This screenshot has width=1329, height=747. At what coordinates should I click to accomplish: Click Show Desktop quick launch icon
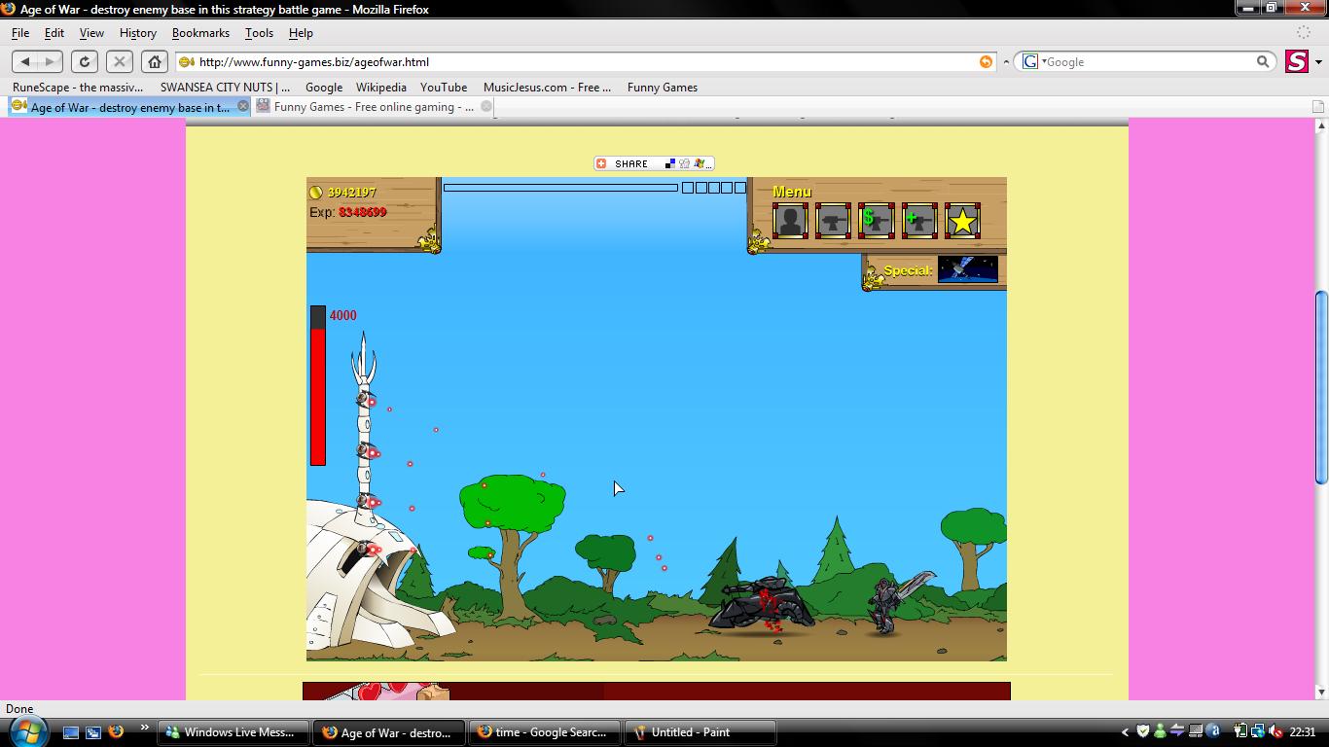click(70, 732)
